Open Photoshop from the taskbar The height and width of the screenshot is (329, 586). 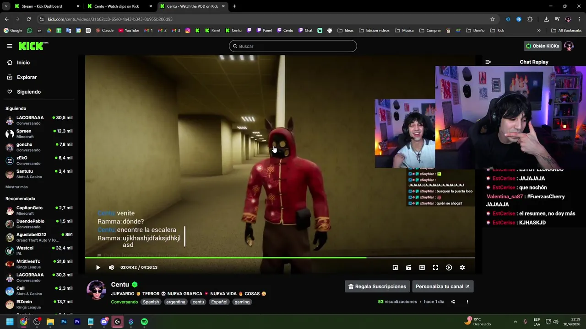tap(64, 322)
